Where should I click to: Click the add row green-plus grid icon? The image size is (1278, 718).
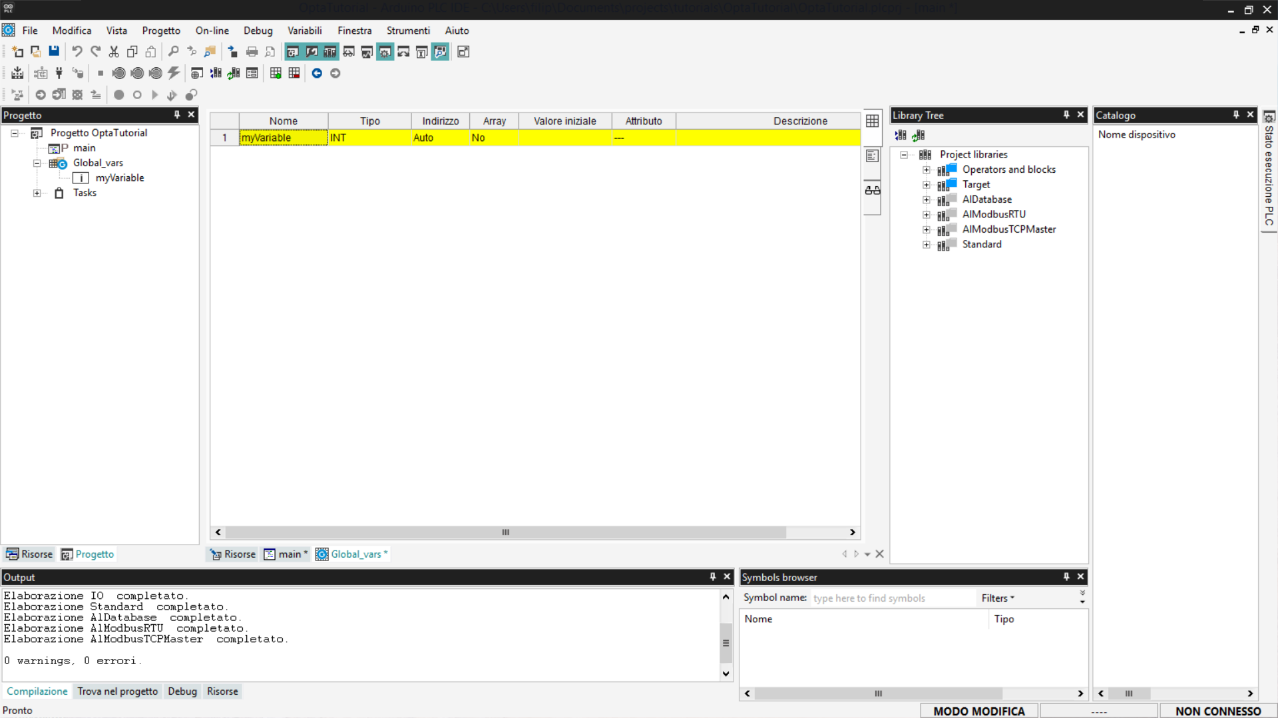[276, 73]
